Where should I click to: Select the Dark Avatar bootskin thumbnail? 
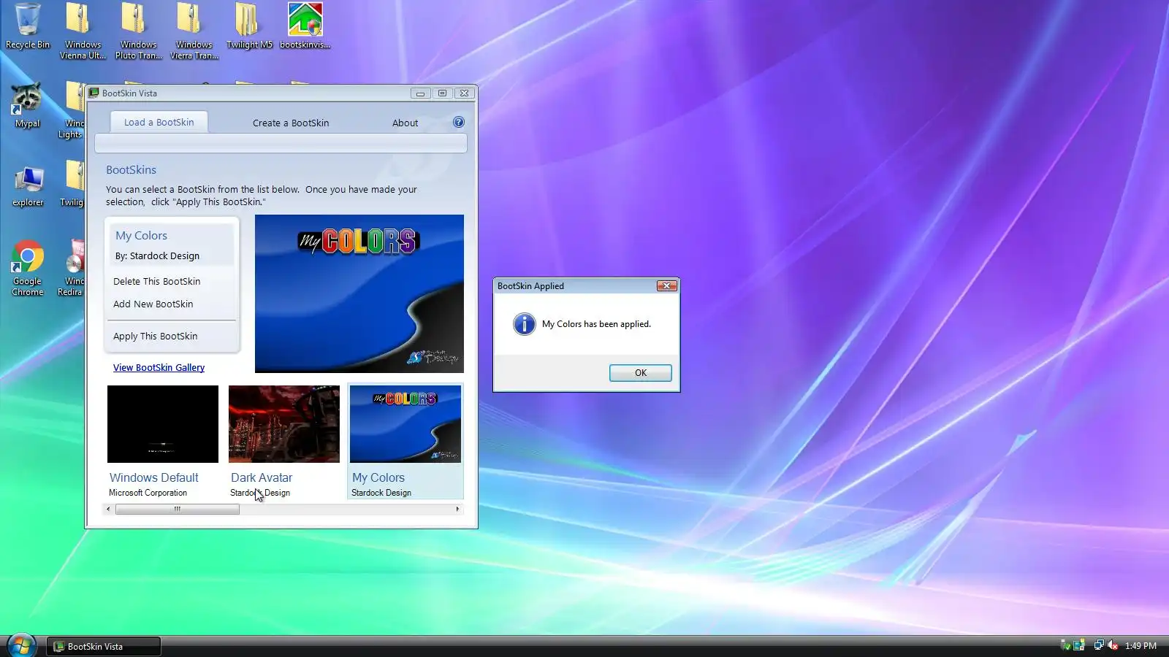point(283,424)
